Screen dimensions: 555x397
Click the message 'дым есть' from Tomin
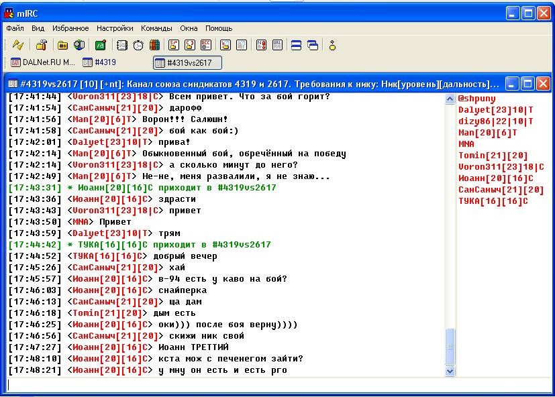[174, 313]
